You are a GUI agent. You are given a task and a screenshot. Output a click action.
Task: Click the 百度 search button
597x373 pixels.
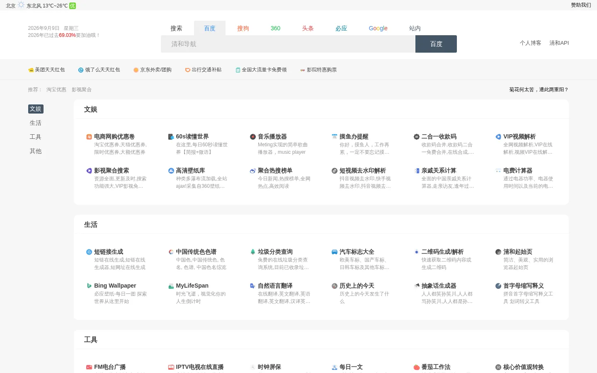pos(436,44)
